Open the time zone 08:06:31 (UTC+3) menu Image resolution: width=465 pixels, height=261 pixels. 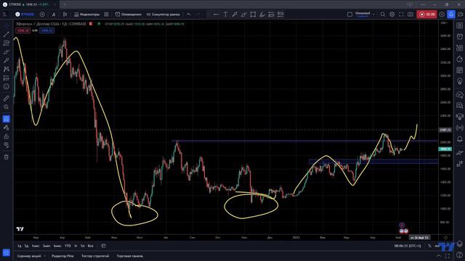pyautogui.click(x=408, y=246)
